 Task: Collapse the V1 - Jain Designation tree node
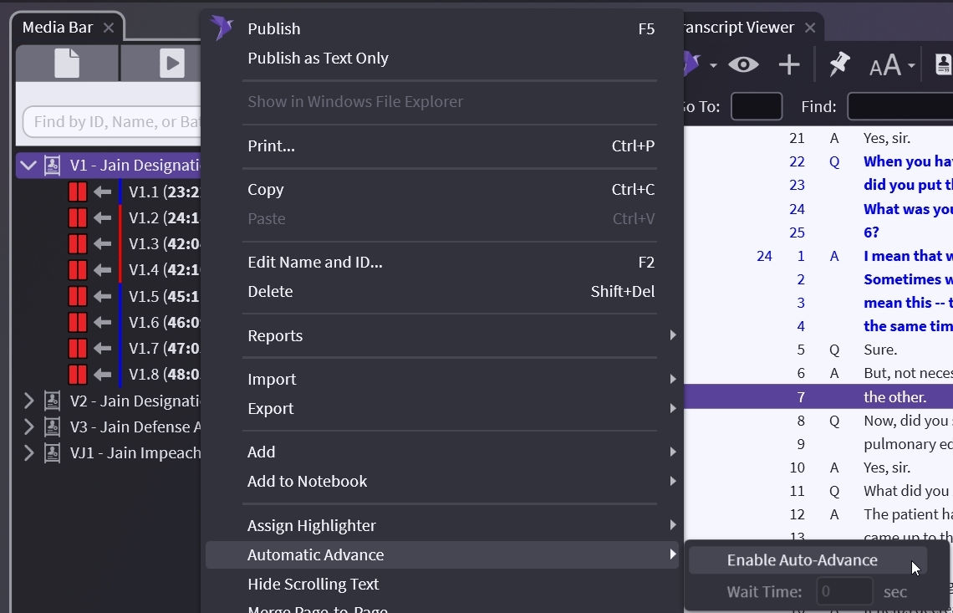tap(28, 166)
